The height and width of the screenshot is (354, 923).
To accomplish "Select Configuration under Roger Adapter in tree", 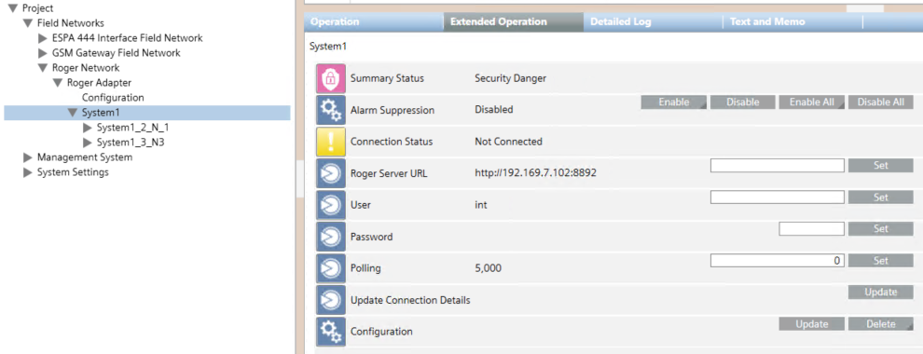I will (113, 98).
